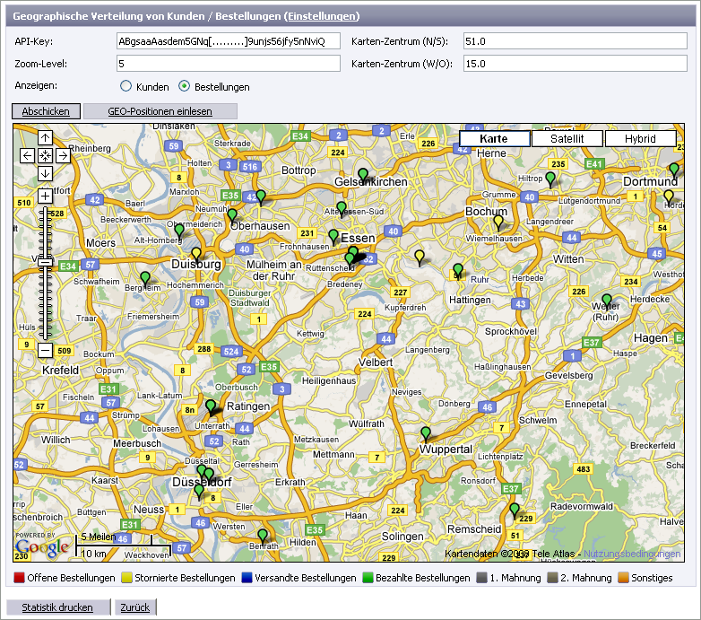Image resolution: width=701 pixels, height=620 pixels.
Task: Click the yellow marker near Dortmund Hörde
Action: pyautogui.click(x=669, y=196)
